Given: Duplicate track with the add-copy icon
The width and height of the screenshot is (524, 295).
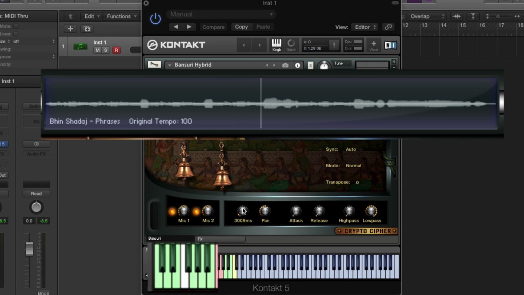Looking at the screenshot, I should pos(87,29).
